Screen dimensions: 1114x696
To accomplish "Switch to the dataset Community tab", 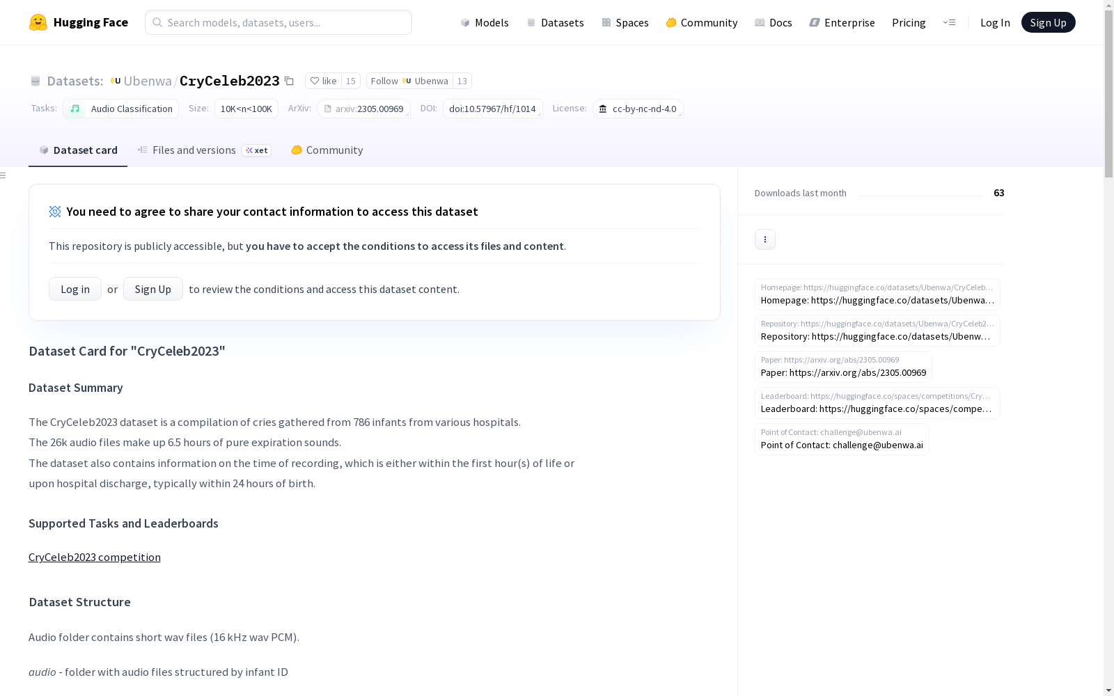I will pyautogui.click(x=327, y=150).
